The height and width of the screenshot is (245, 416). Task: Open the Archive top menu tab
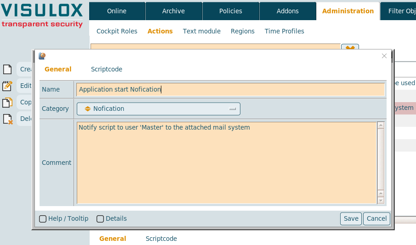click(174, 11)
